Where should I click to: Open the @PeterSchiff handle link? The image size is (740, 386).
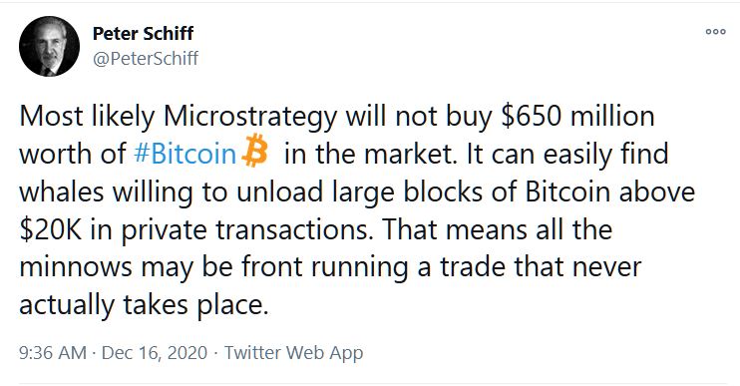[146, 59]
